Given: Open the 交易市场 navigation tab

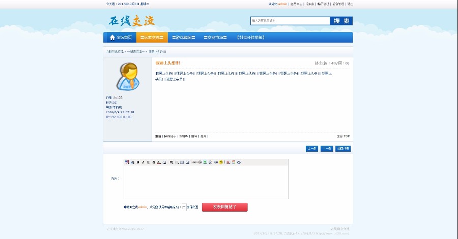Looking at the screenshot, I should point(215,37).
